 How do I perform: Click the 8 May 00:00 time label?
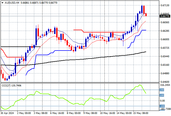pos(74,113)
